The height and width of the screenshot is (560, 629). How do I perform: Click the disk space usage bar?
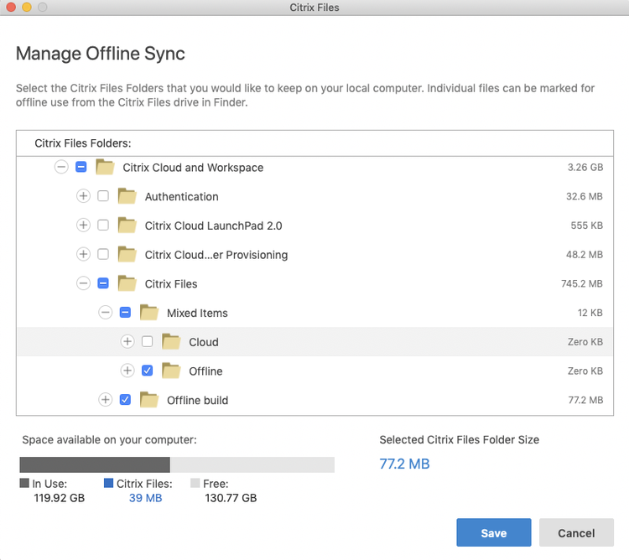pyautogui.click(x=177, y=464)
